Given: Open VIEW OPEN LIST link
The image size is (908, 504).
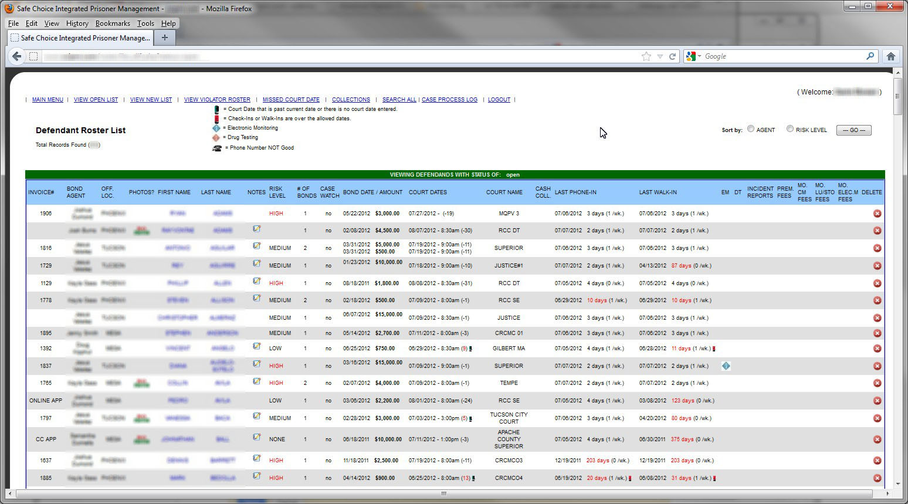Looking at the screenshot, I should pos(96,100).
